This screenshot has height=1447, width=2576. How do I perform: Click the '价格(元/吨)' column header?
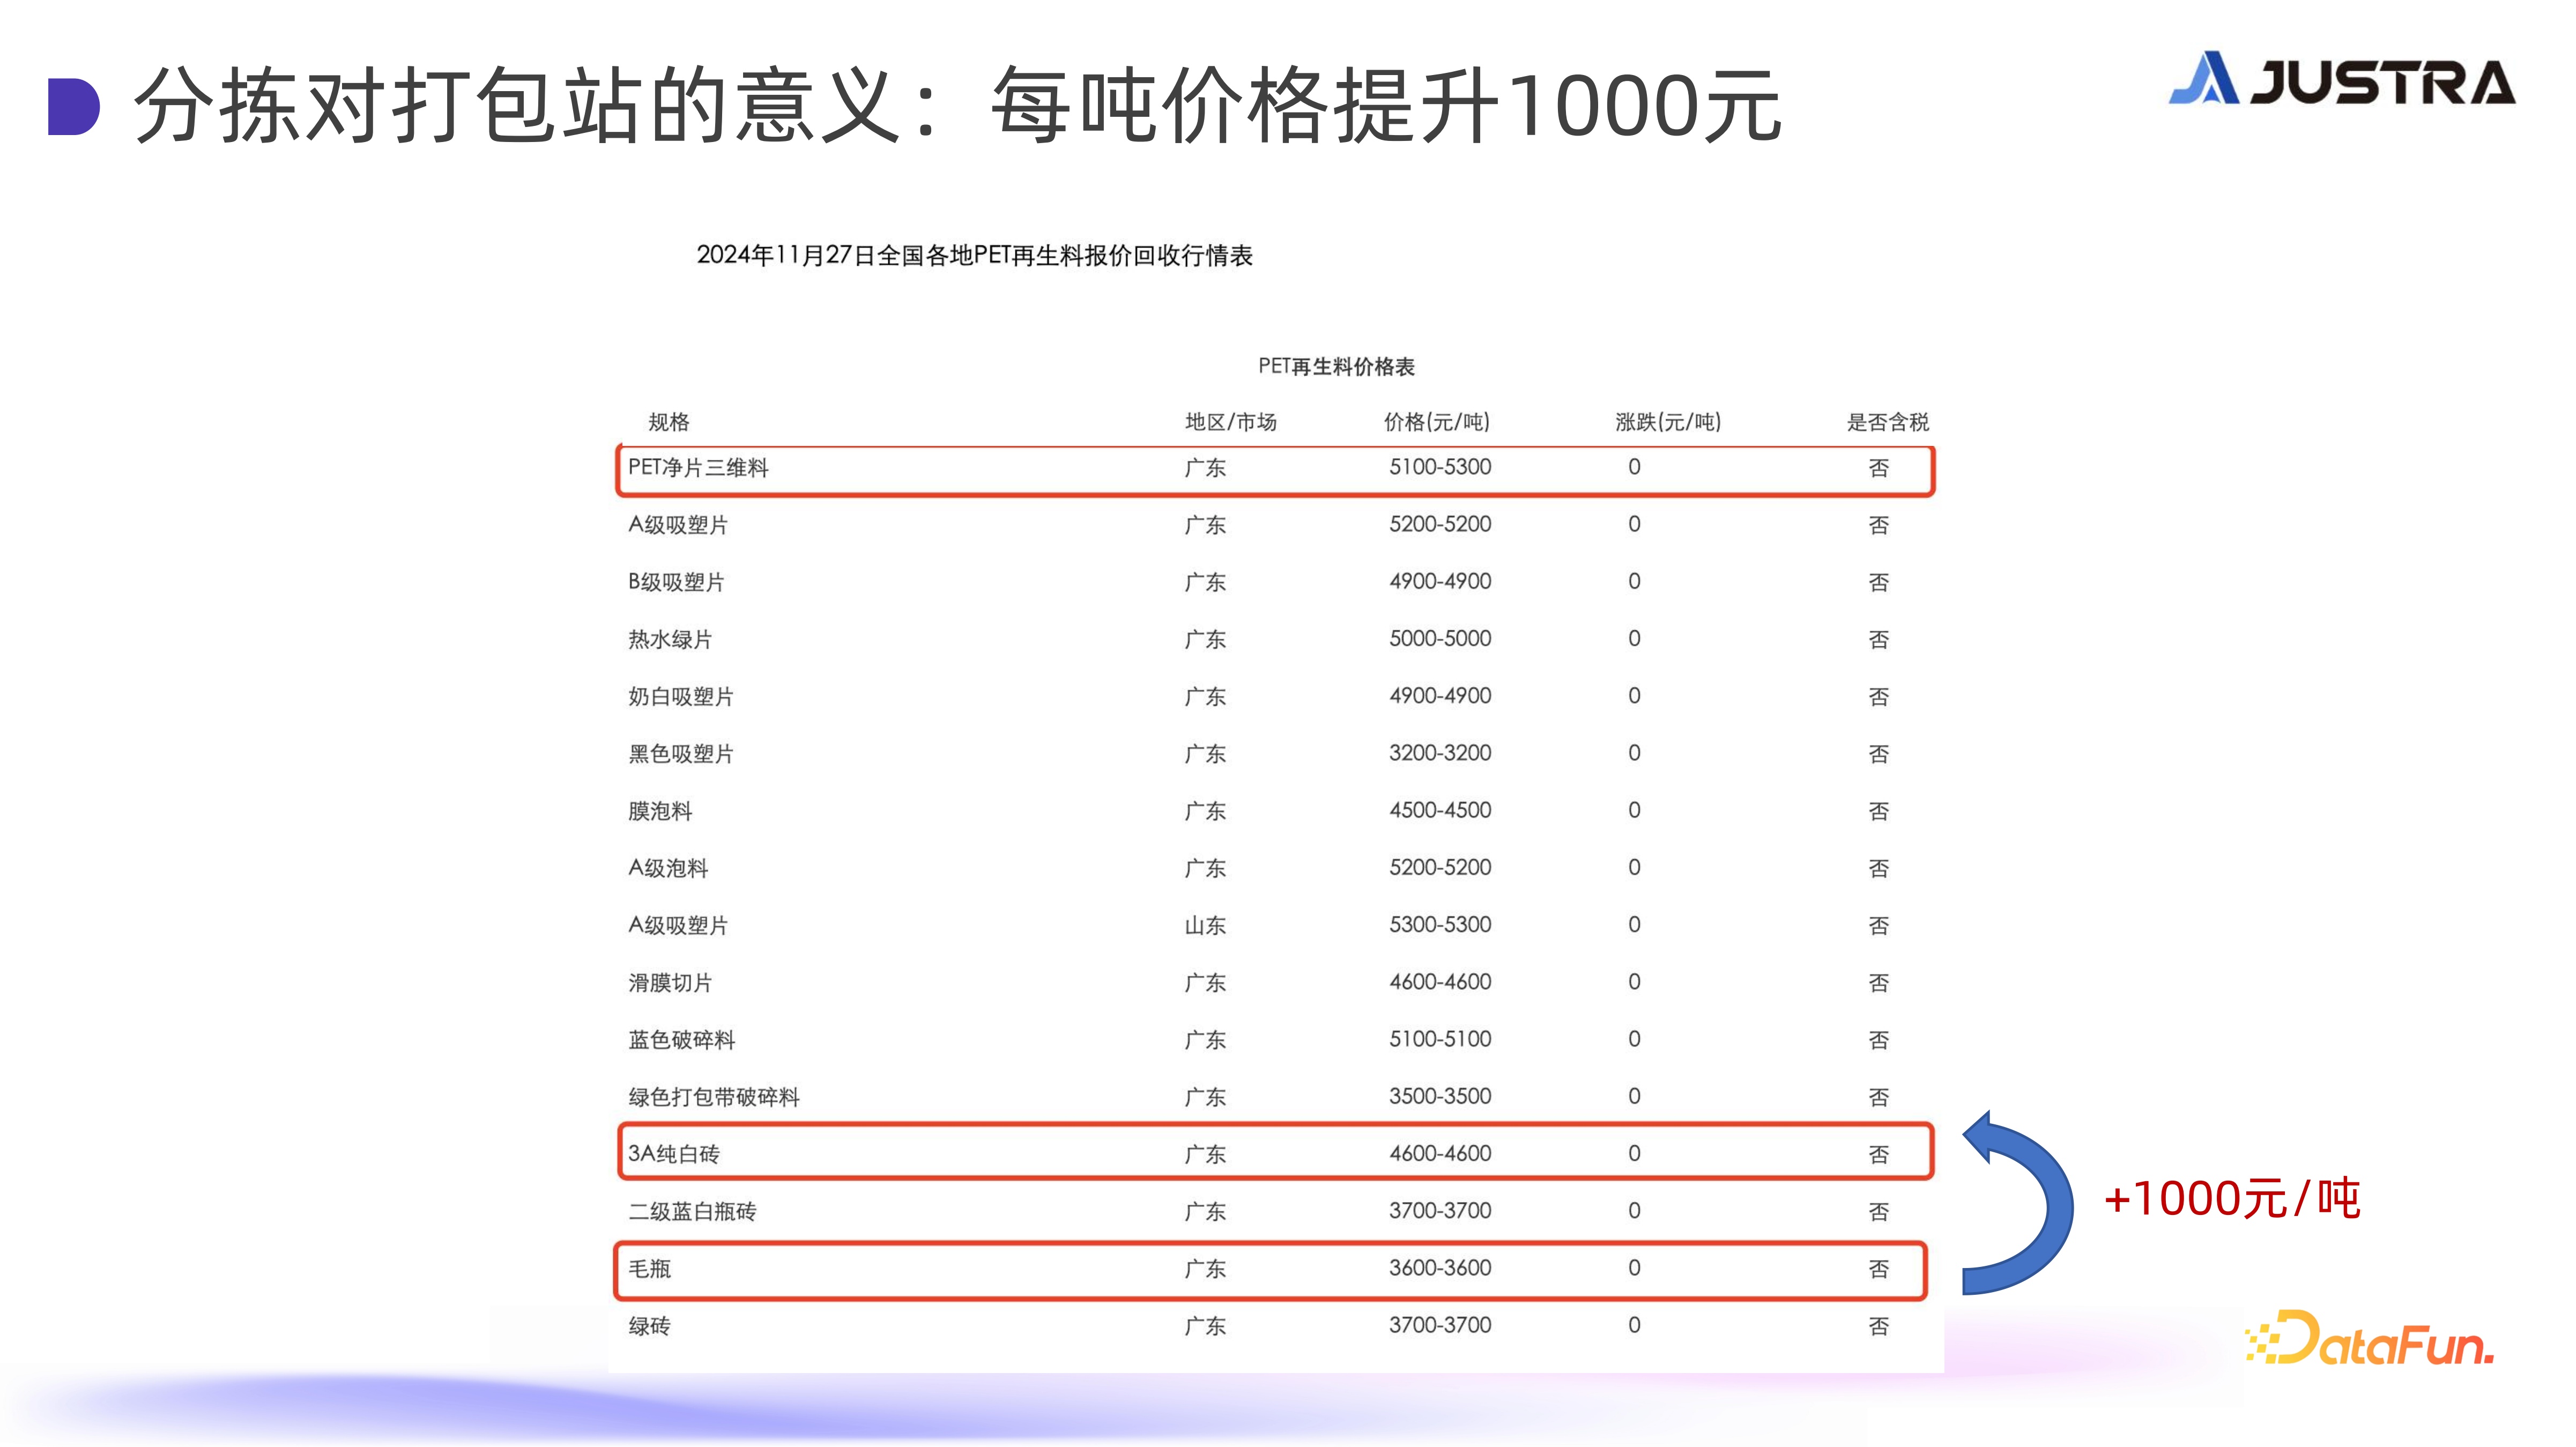(1437, 422)
